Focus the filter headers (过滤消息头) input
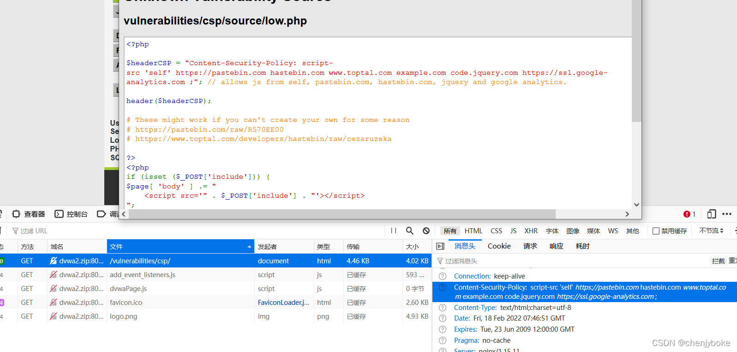This screenshot has width=737, height=352. pyautogui.click(x=572, y=261)
